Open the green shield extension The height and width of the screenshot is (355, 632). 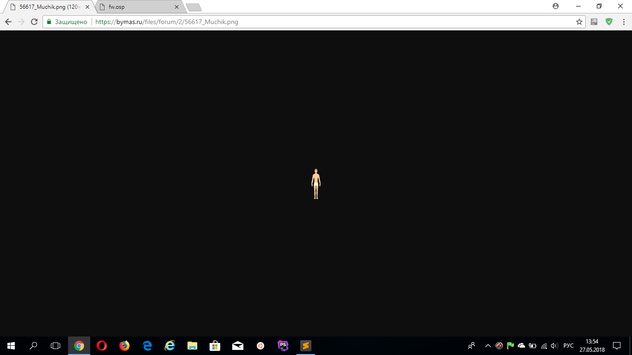point(609,22)
